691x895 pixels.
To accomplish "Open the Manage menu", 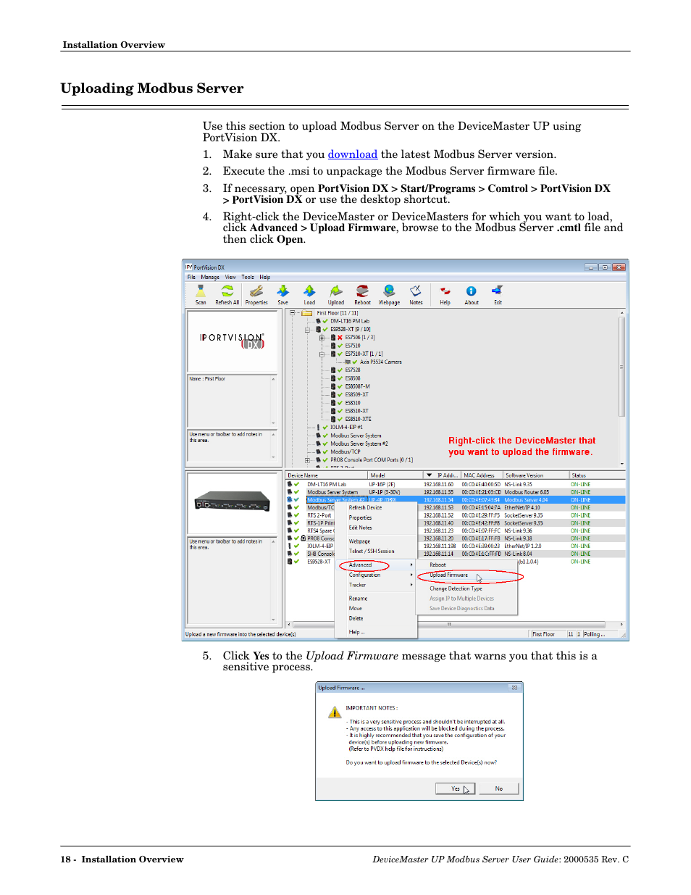I will (x=210, y=277).
